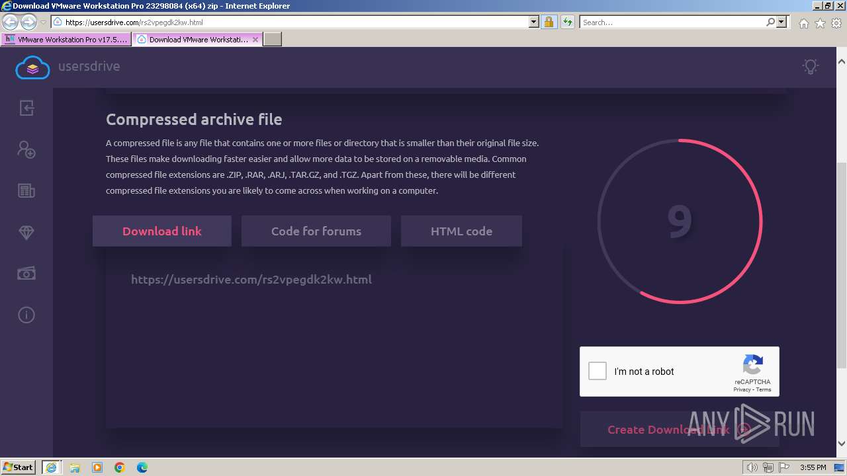Open the money earnings sidebar icon
Viewport: 847px width, 476px height.
pyautogui.click(x=26, y=274)
